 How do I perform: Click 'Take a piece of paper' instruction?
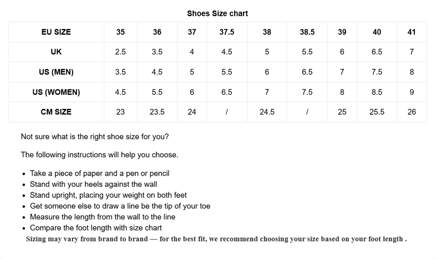click(x=99, y=174)
